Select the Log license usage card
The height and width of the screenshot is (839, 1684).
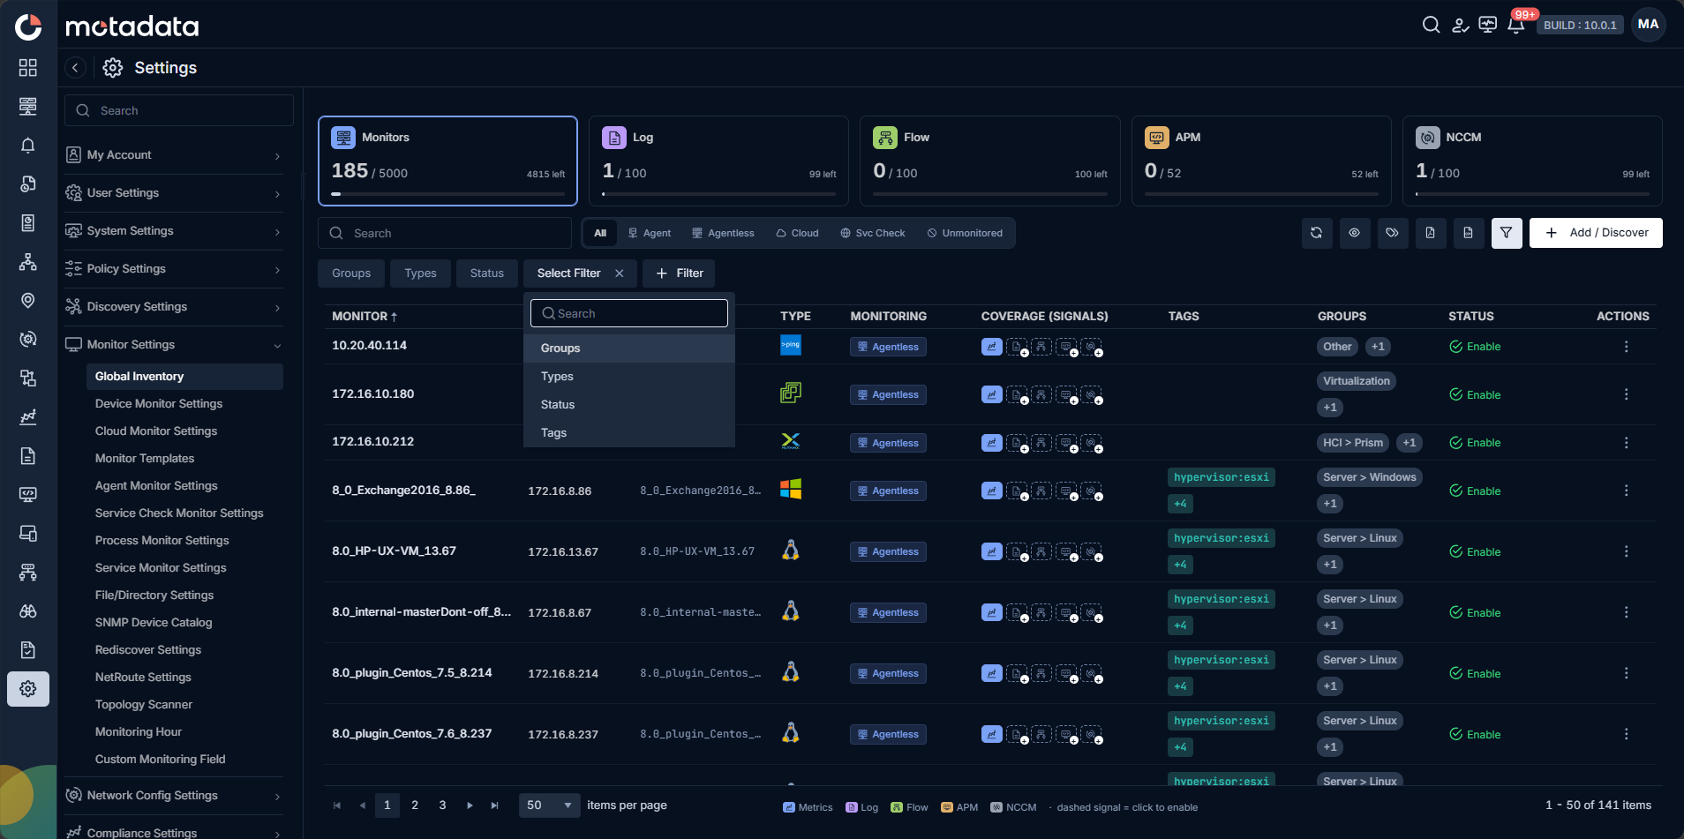718,161
